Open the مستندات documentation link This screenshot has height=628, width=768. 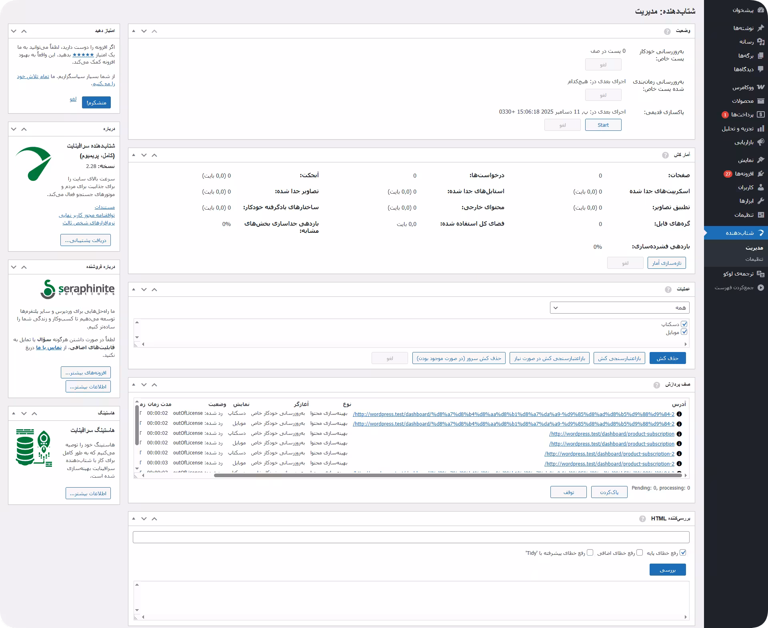coord(104,207)
